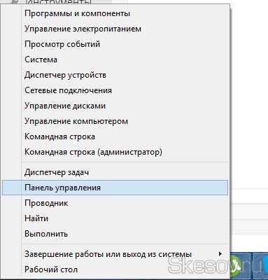Viewport: 268px width, 280px height.
Task: Select the Найти entry
Action: tap(115, 218)
